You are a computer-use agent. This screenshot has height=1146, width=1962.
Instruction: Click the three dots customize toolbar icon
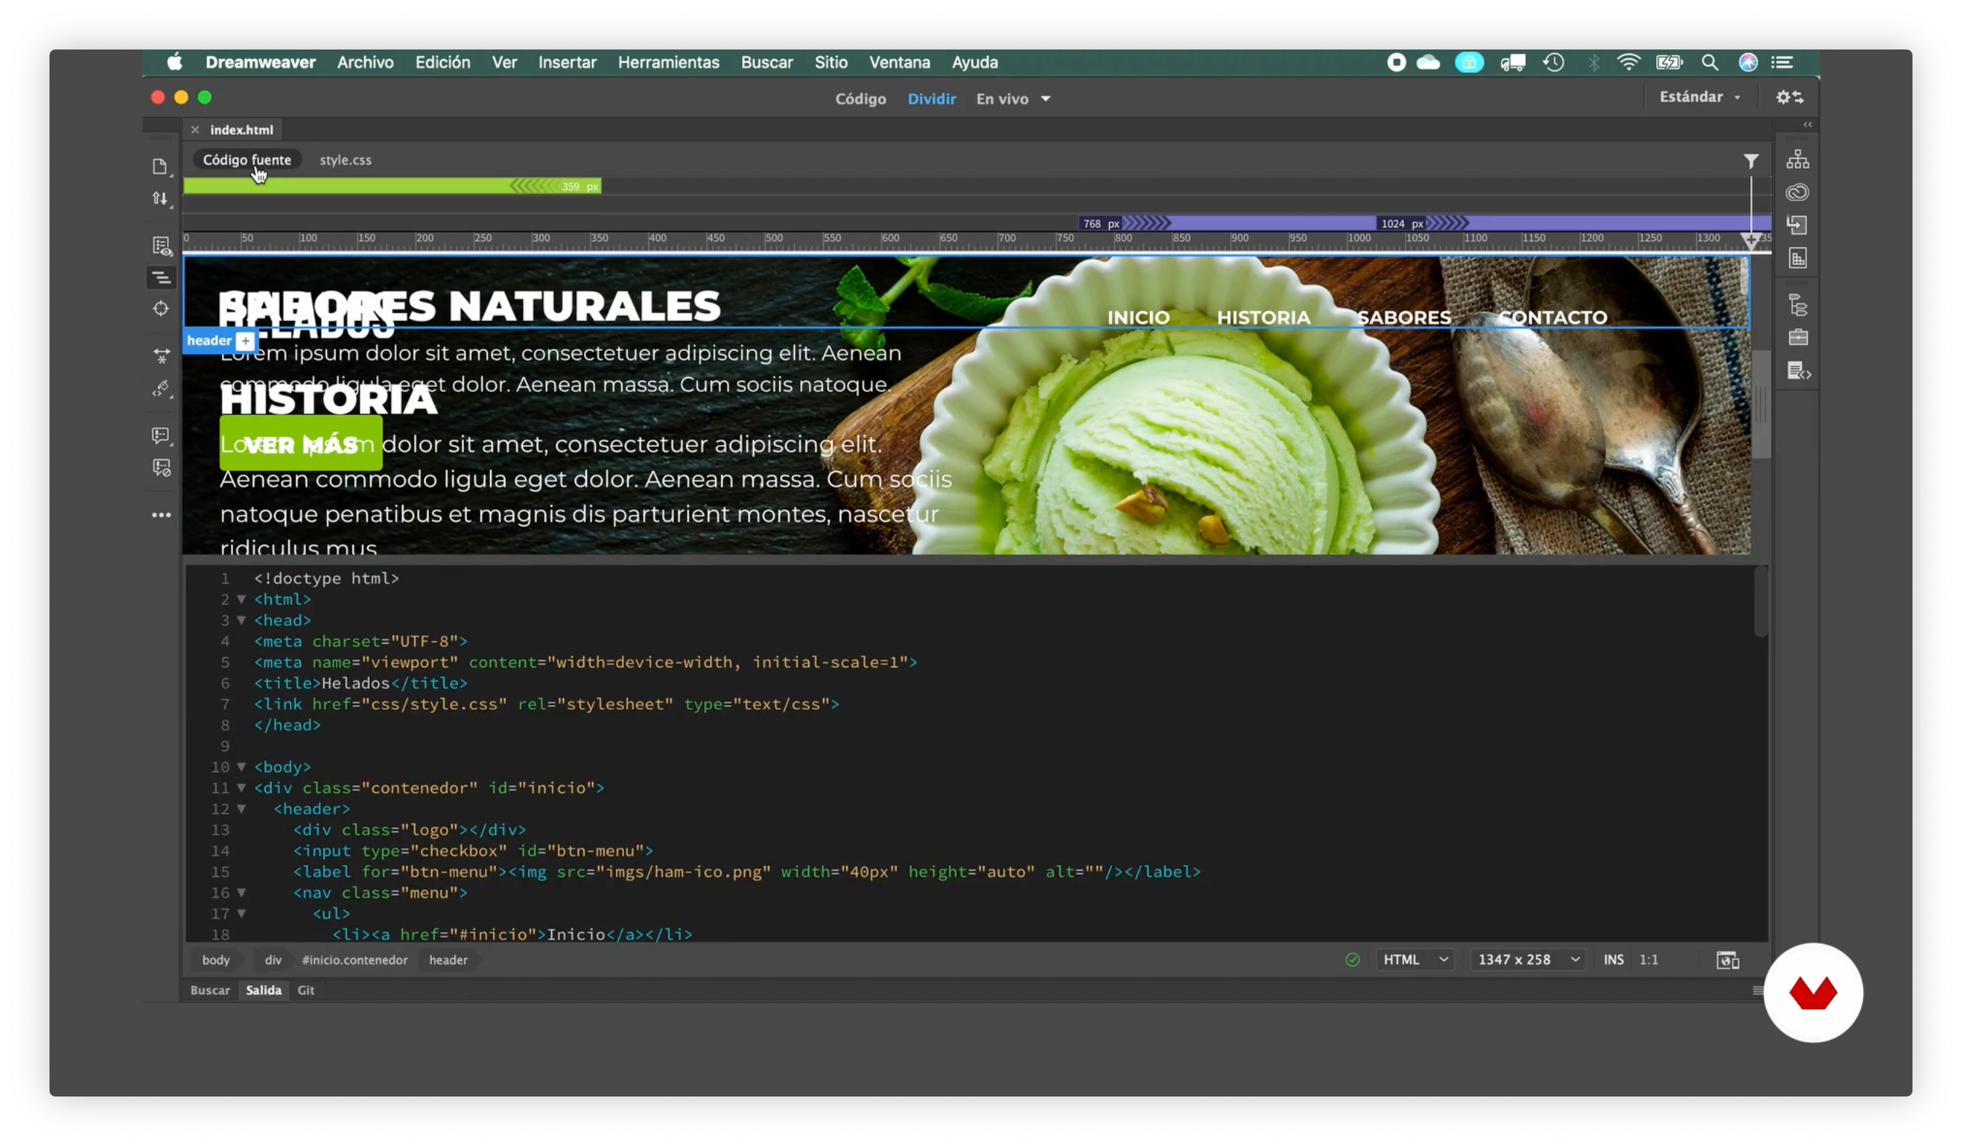pyautogui.click(x=161, y=515)
